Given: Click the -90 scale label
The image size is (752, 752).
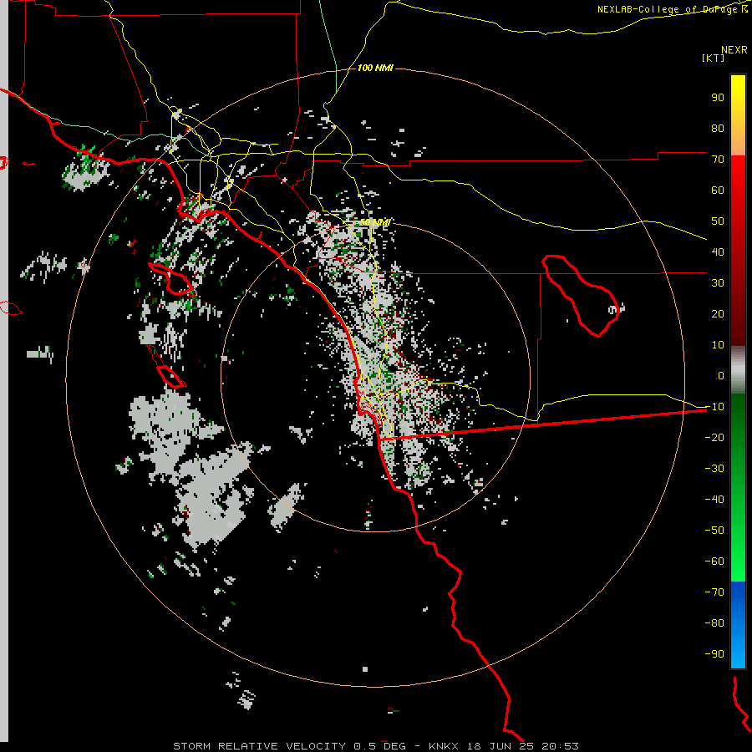Looking at the screenshot, I should click(x=714, y=654).
